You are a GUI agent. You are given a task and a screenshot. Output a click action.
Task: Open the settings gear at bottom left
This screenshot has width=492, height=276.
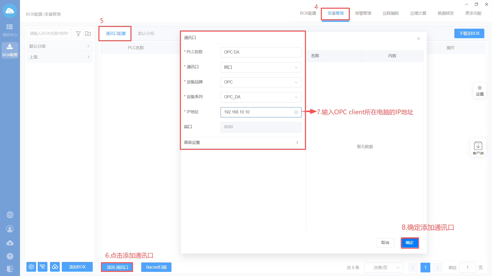tap(31, 267)
